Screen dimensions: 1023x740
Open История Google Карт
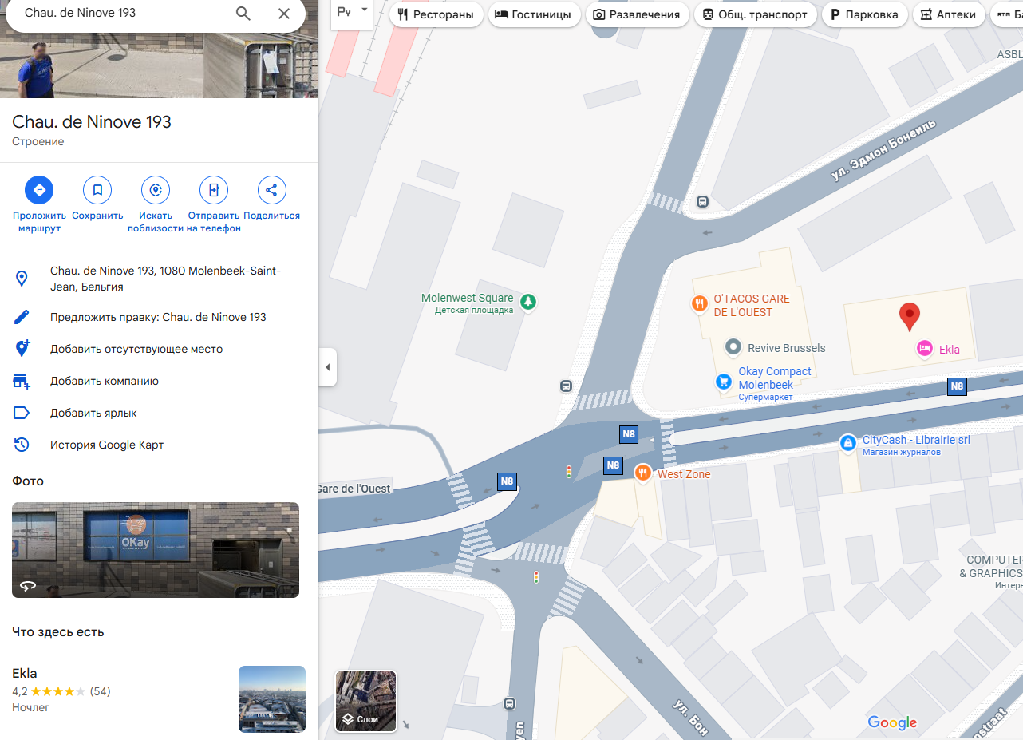[x=159, y=445]
